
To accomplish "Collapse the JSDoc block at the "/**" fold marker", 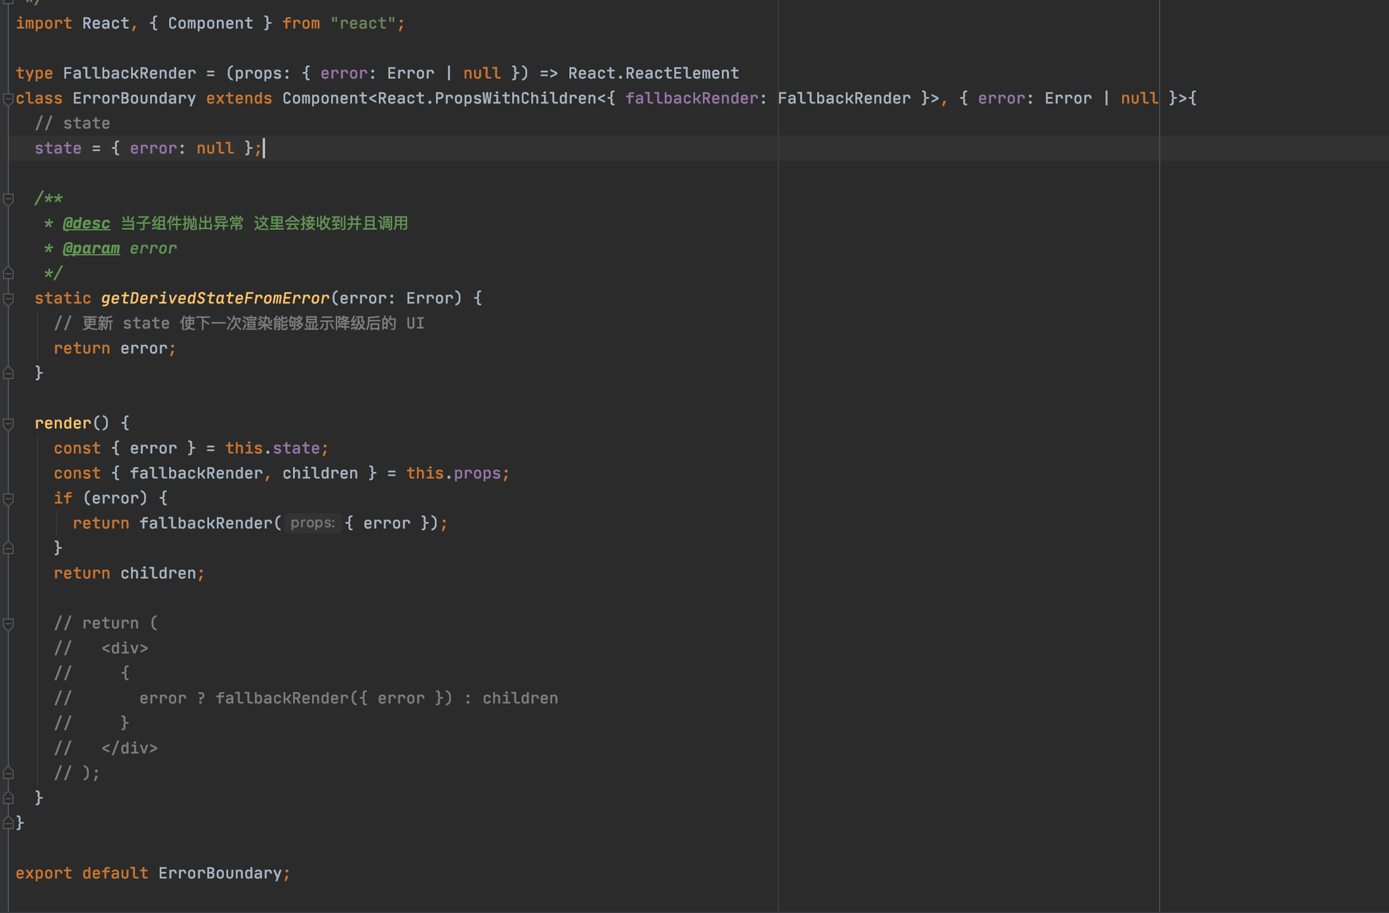I will 8,199.
